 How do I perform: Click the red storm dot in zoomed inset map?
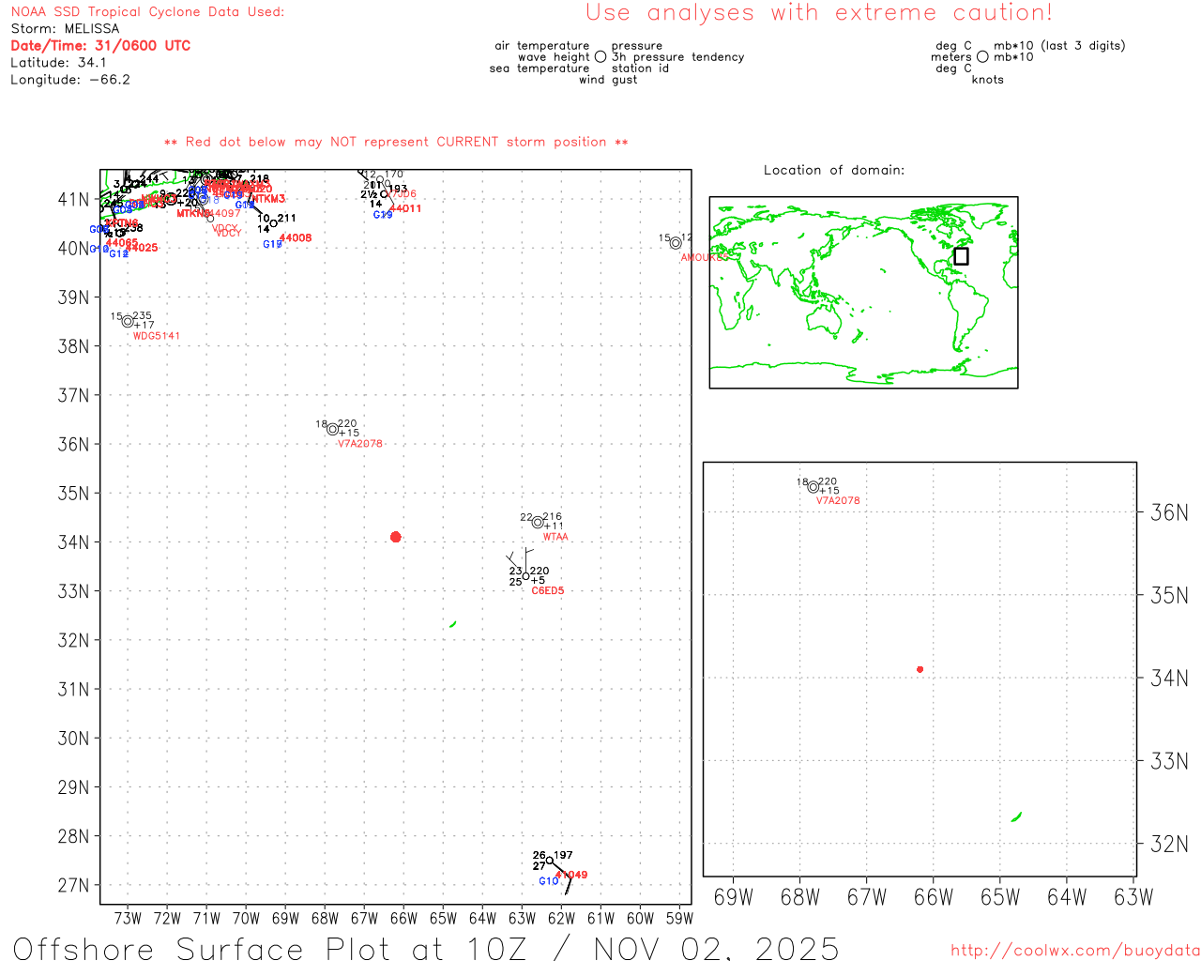tap(920, 669)
